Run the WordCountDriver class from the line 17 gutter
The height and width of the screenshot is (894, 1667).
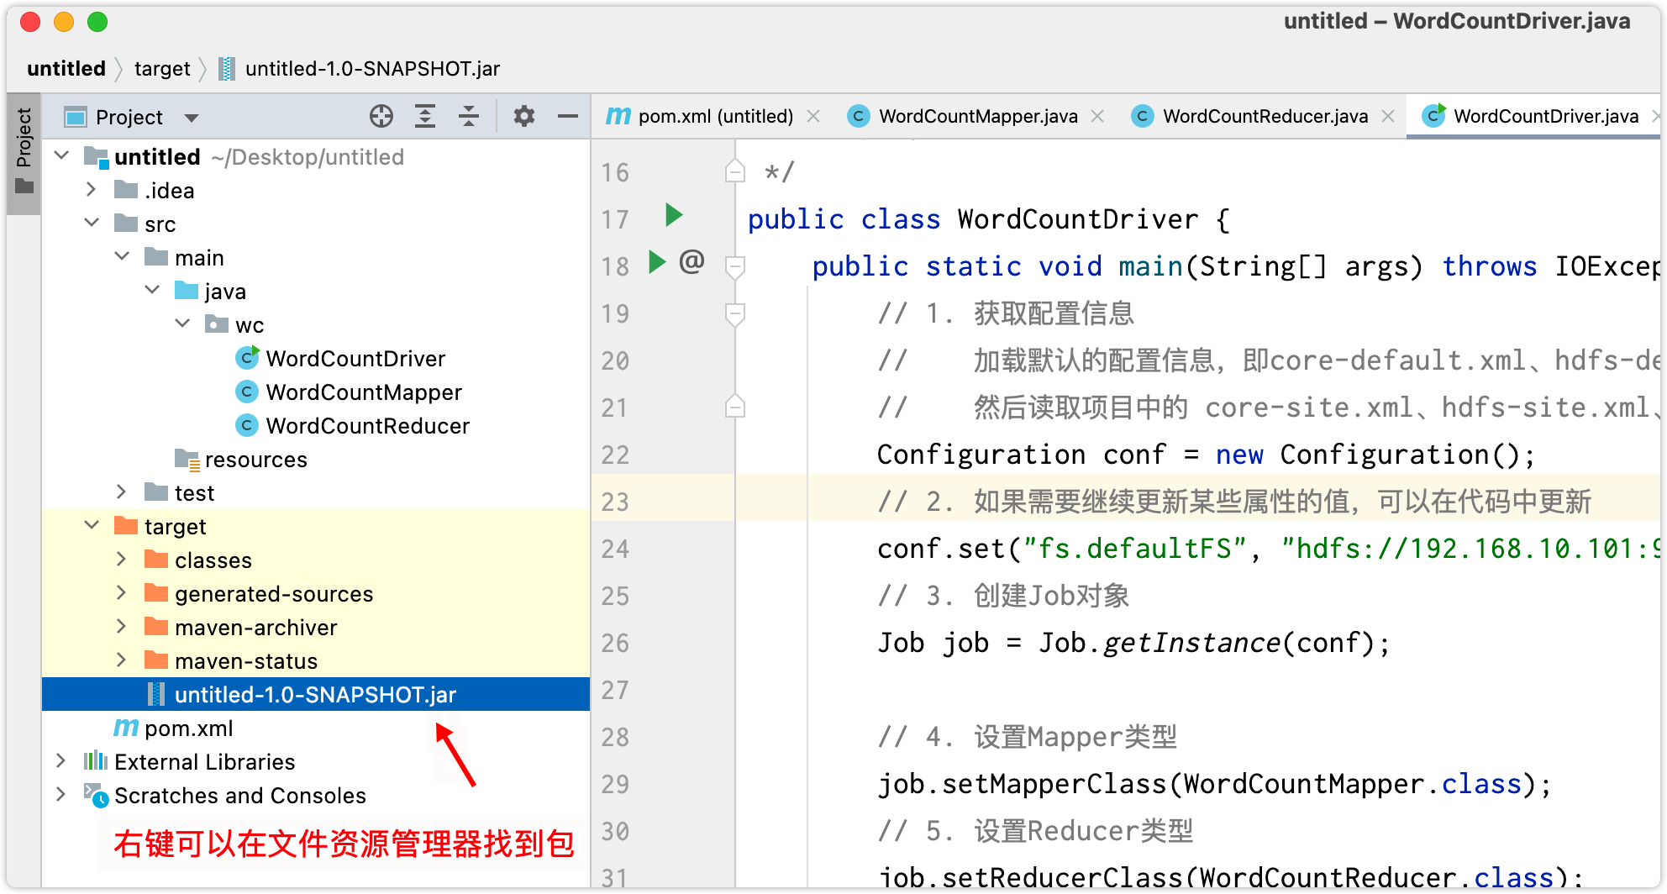pyautogui.click(x=674, y=215)
